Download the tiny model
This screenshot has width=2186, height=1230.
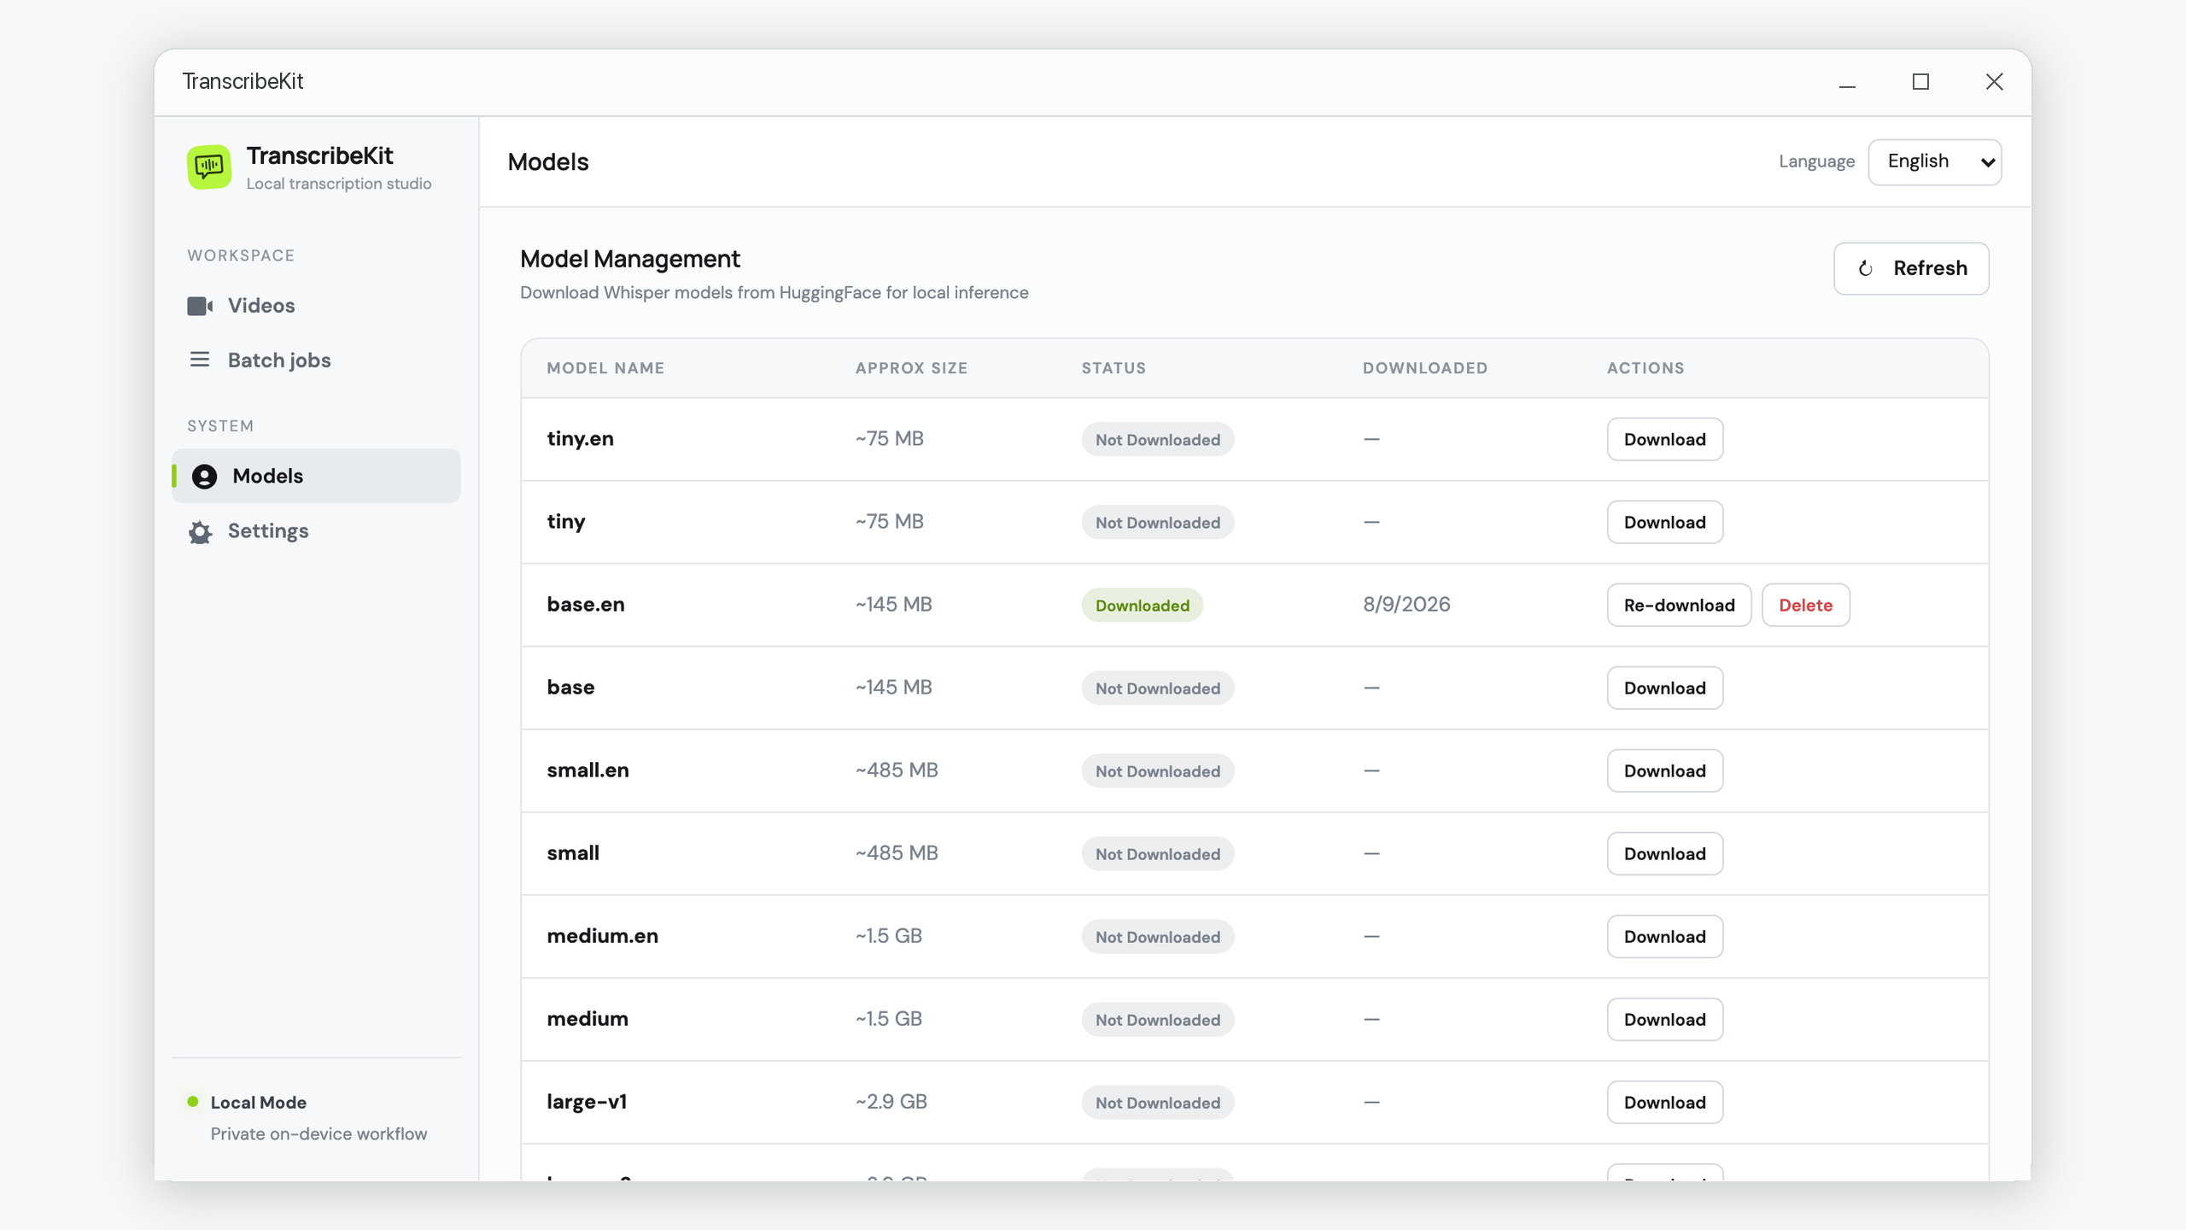pos(1665,522)
